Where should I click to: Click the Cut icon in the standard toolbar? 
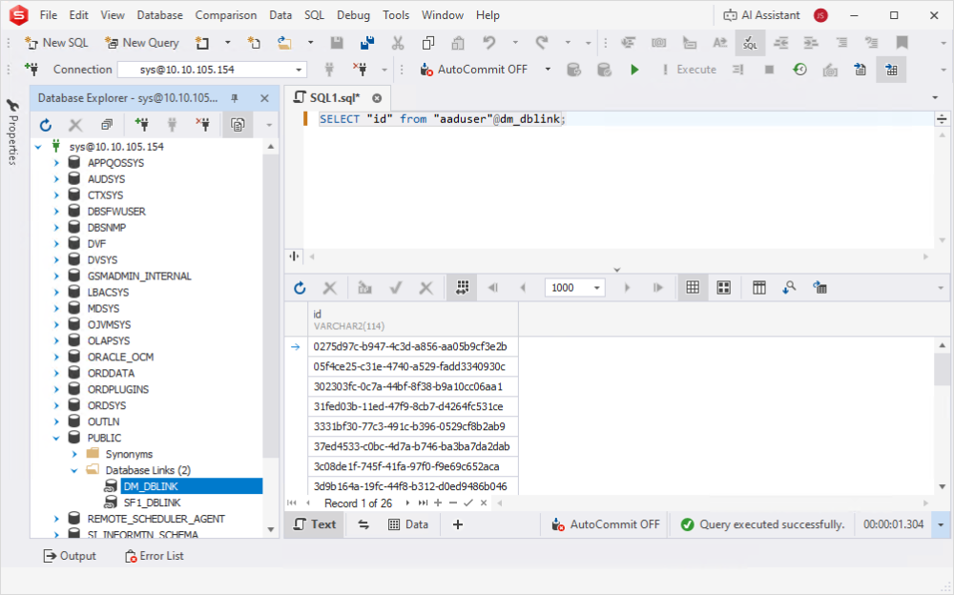tap(397, 42)
